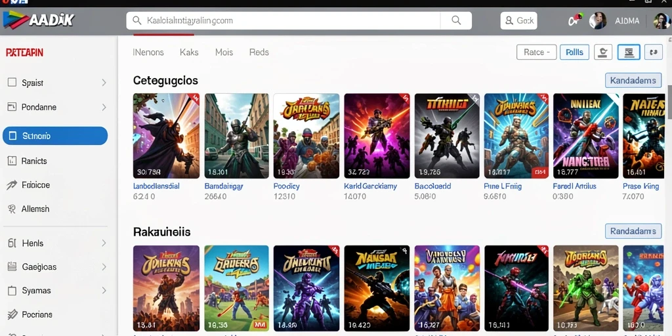
Task: Click the Prase King title link
Action: [x=640, y=186]
